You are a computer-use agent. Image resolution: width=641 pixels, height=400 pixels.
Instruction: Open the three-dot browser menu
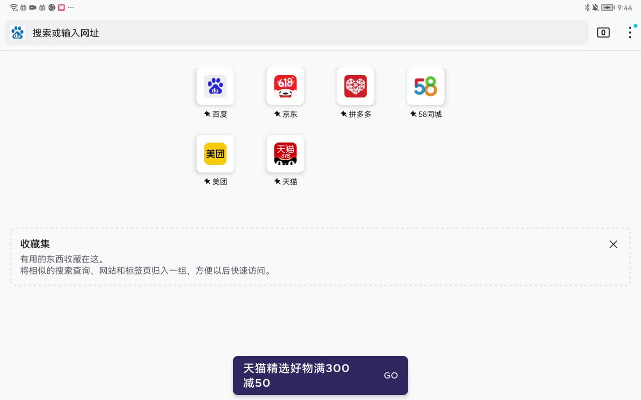click(x=630, y=32)
